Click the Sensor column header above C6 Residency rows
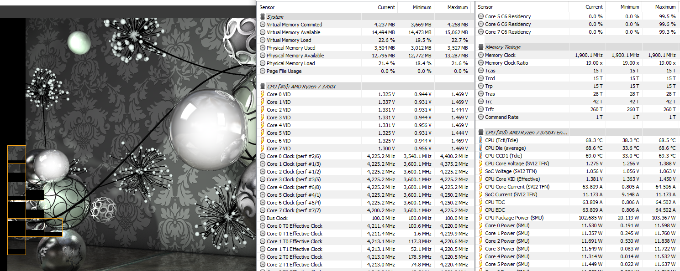 (522, 7)
